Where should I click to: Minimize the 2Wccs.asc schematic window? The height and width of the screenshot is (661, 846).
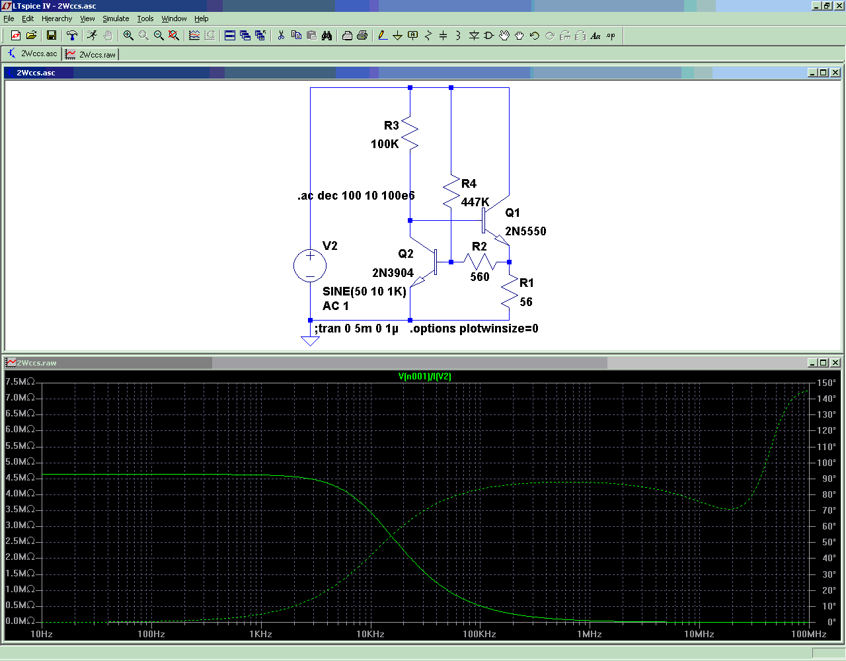click(x=812, y=73)
